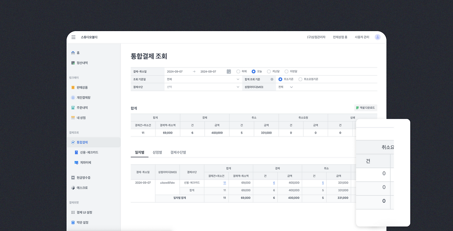Click the 계좌이체 transfer icon

76,162
